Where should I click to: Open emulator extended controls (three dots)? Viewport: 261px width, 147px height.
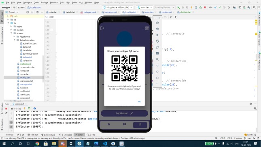[x=157, y=84]
